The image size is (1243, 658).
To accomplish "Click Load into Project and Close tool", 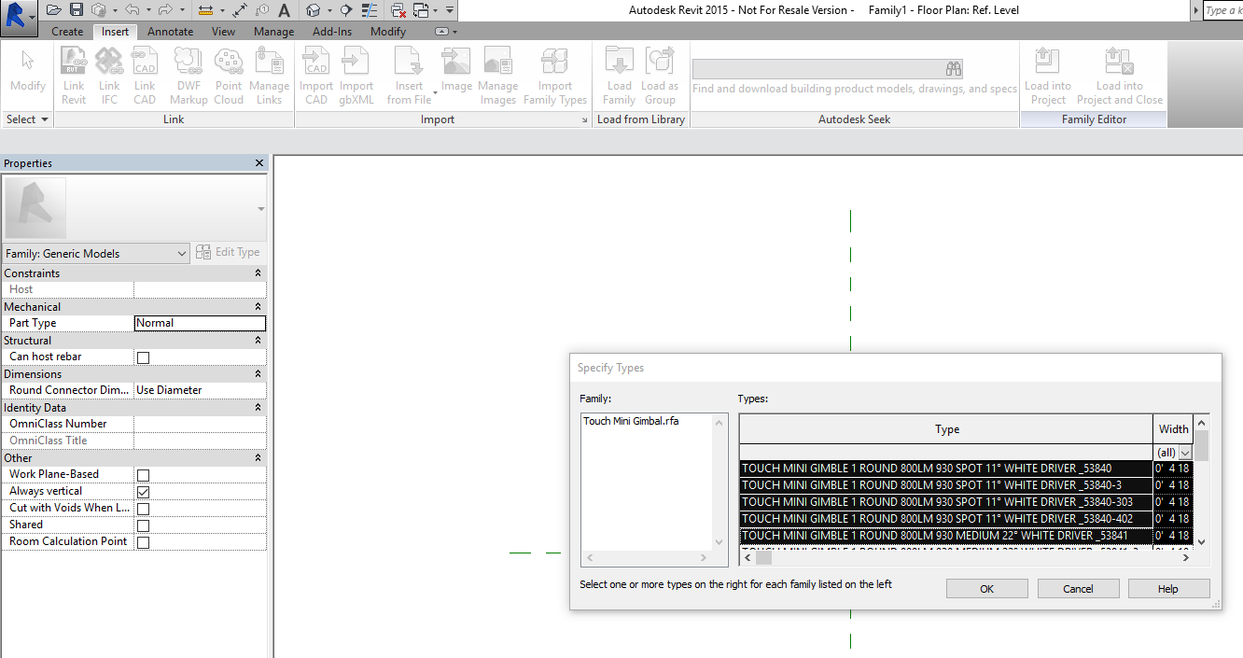I will [1120, 77].
